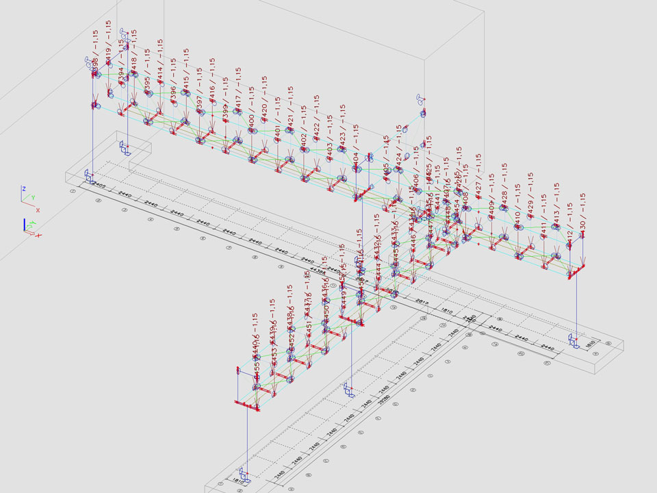Pick the load label #422 / -1,15
This screenshot has width=657, height=493.
(x=317, y=118)
